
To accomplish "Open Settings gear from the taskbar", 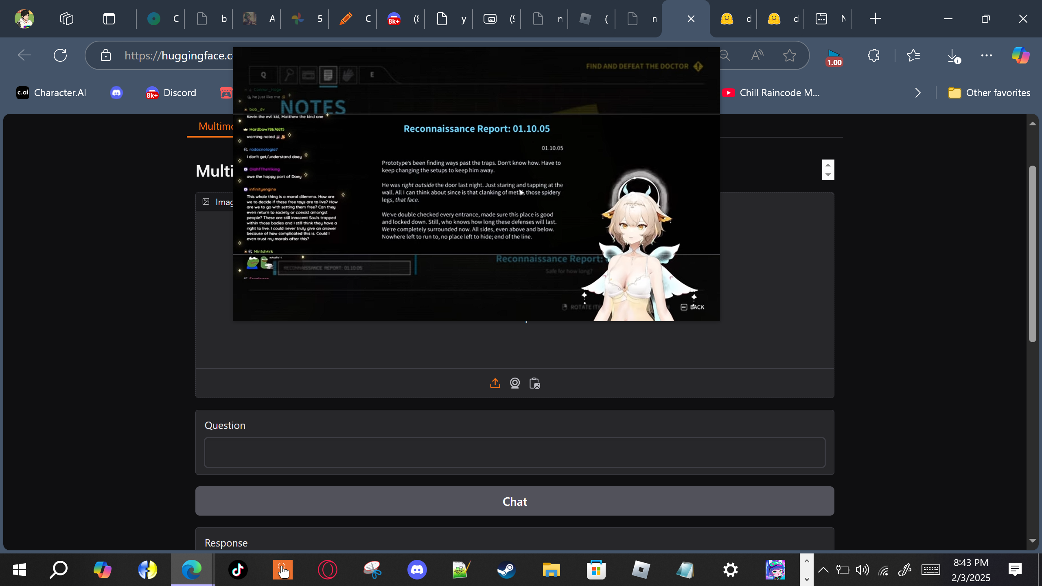I will point(731,570).
